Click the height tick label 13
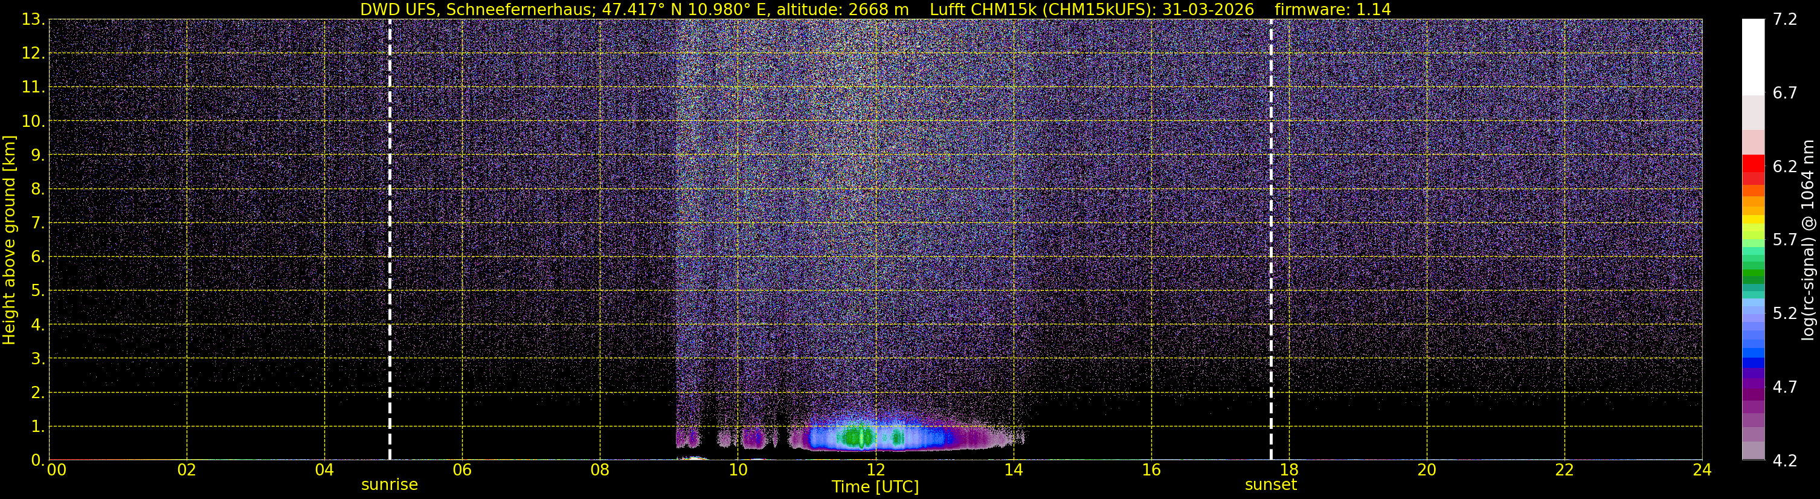Image resolution: width=1820 pixels, height=499 pixels. pyautogui.click(x=33, y=20)
